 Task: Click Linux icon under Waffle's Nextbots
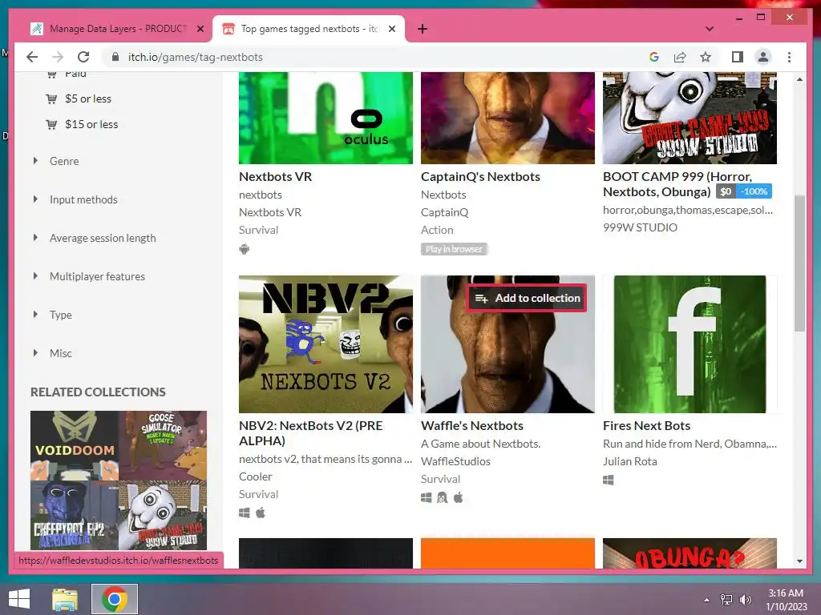coord(443,498)
